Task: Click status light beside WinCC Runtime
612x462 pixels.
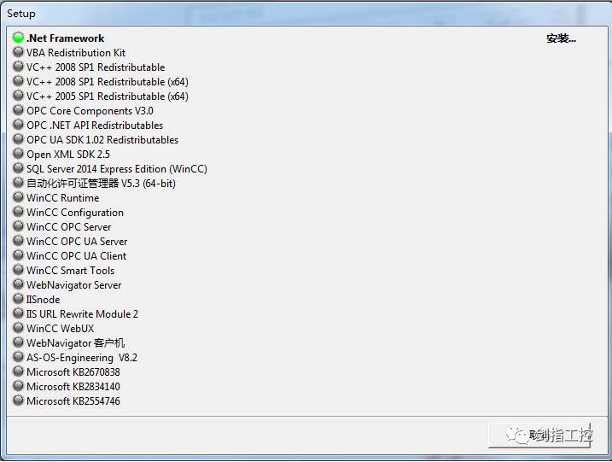Action: (18, 196)
